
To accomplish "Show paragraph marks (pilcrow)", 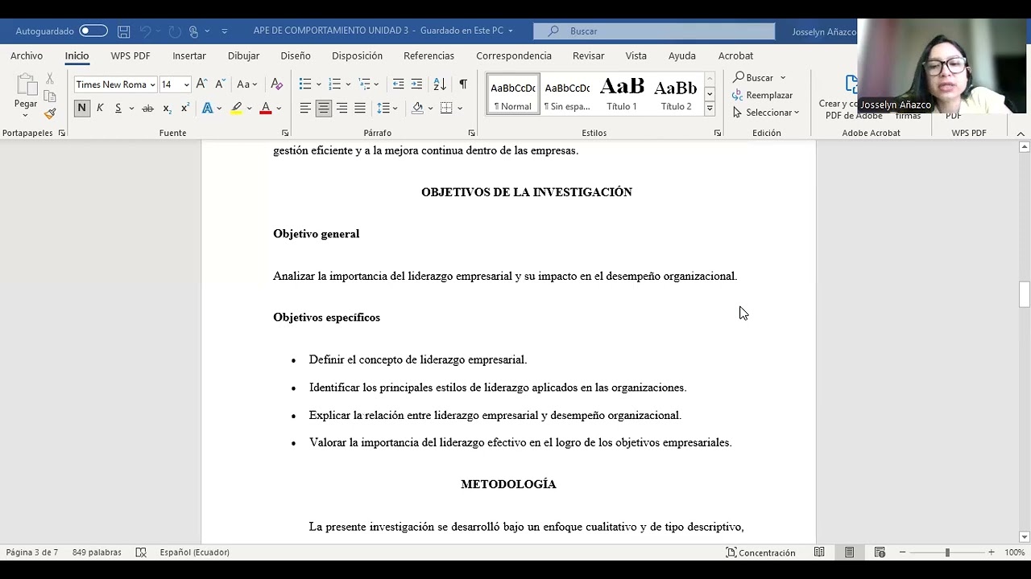I will tap(463, 84).
